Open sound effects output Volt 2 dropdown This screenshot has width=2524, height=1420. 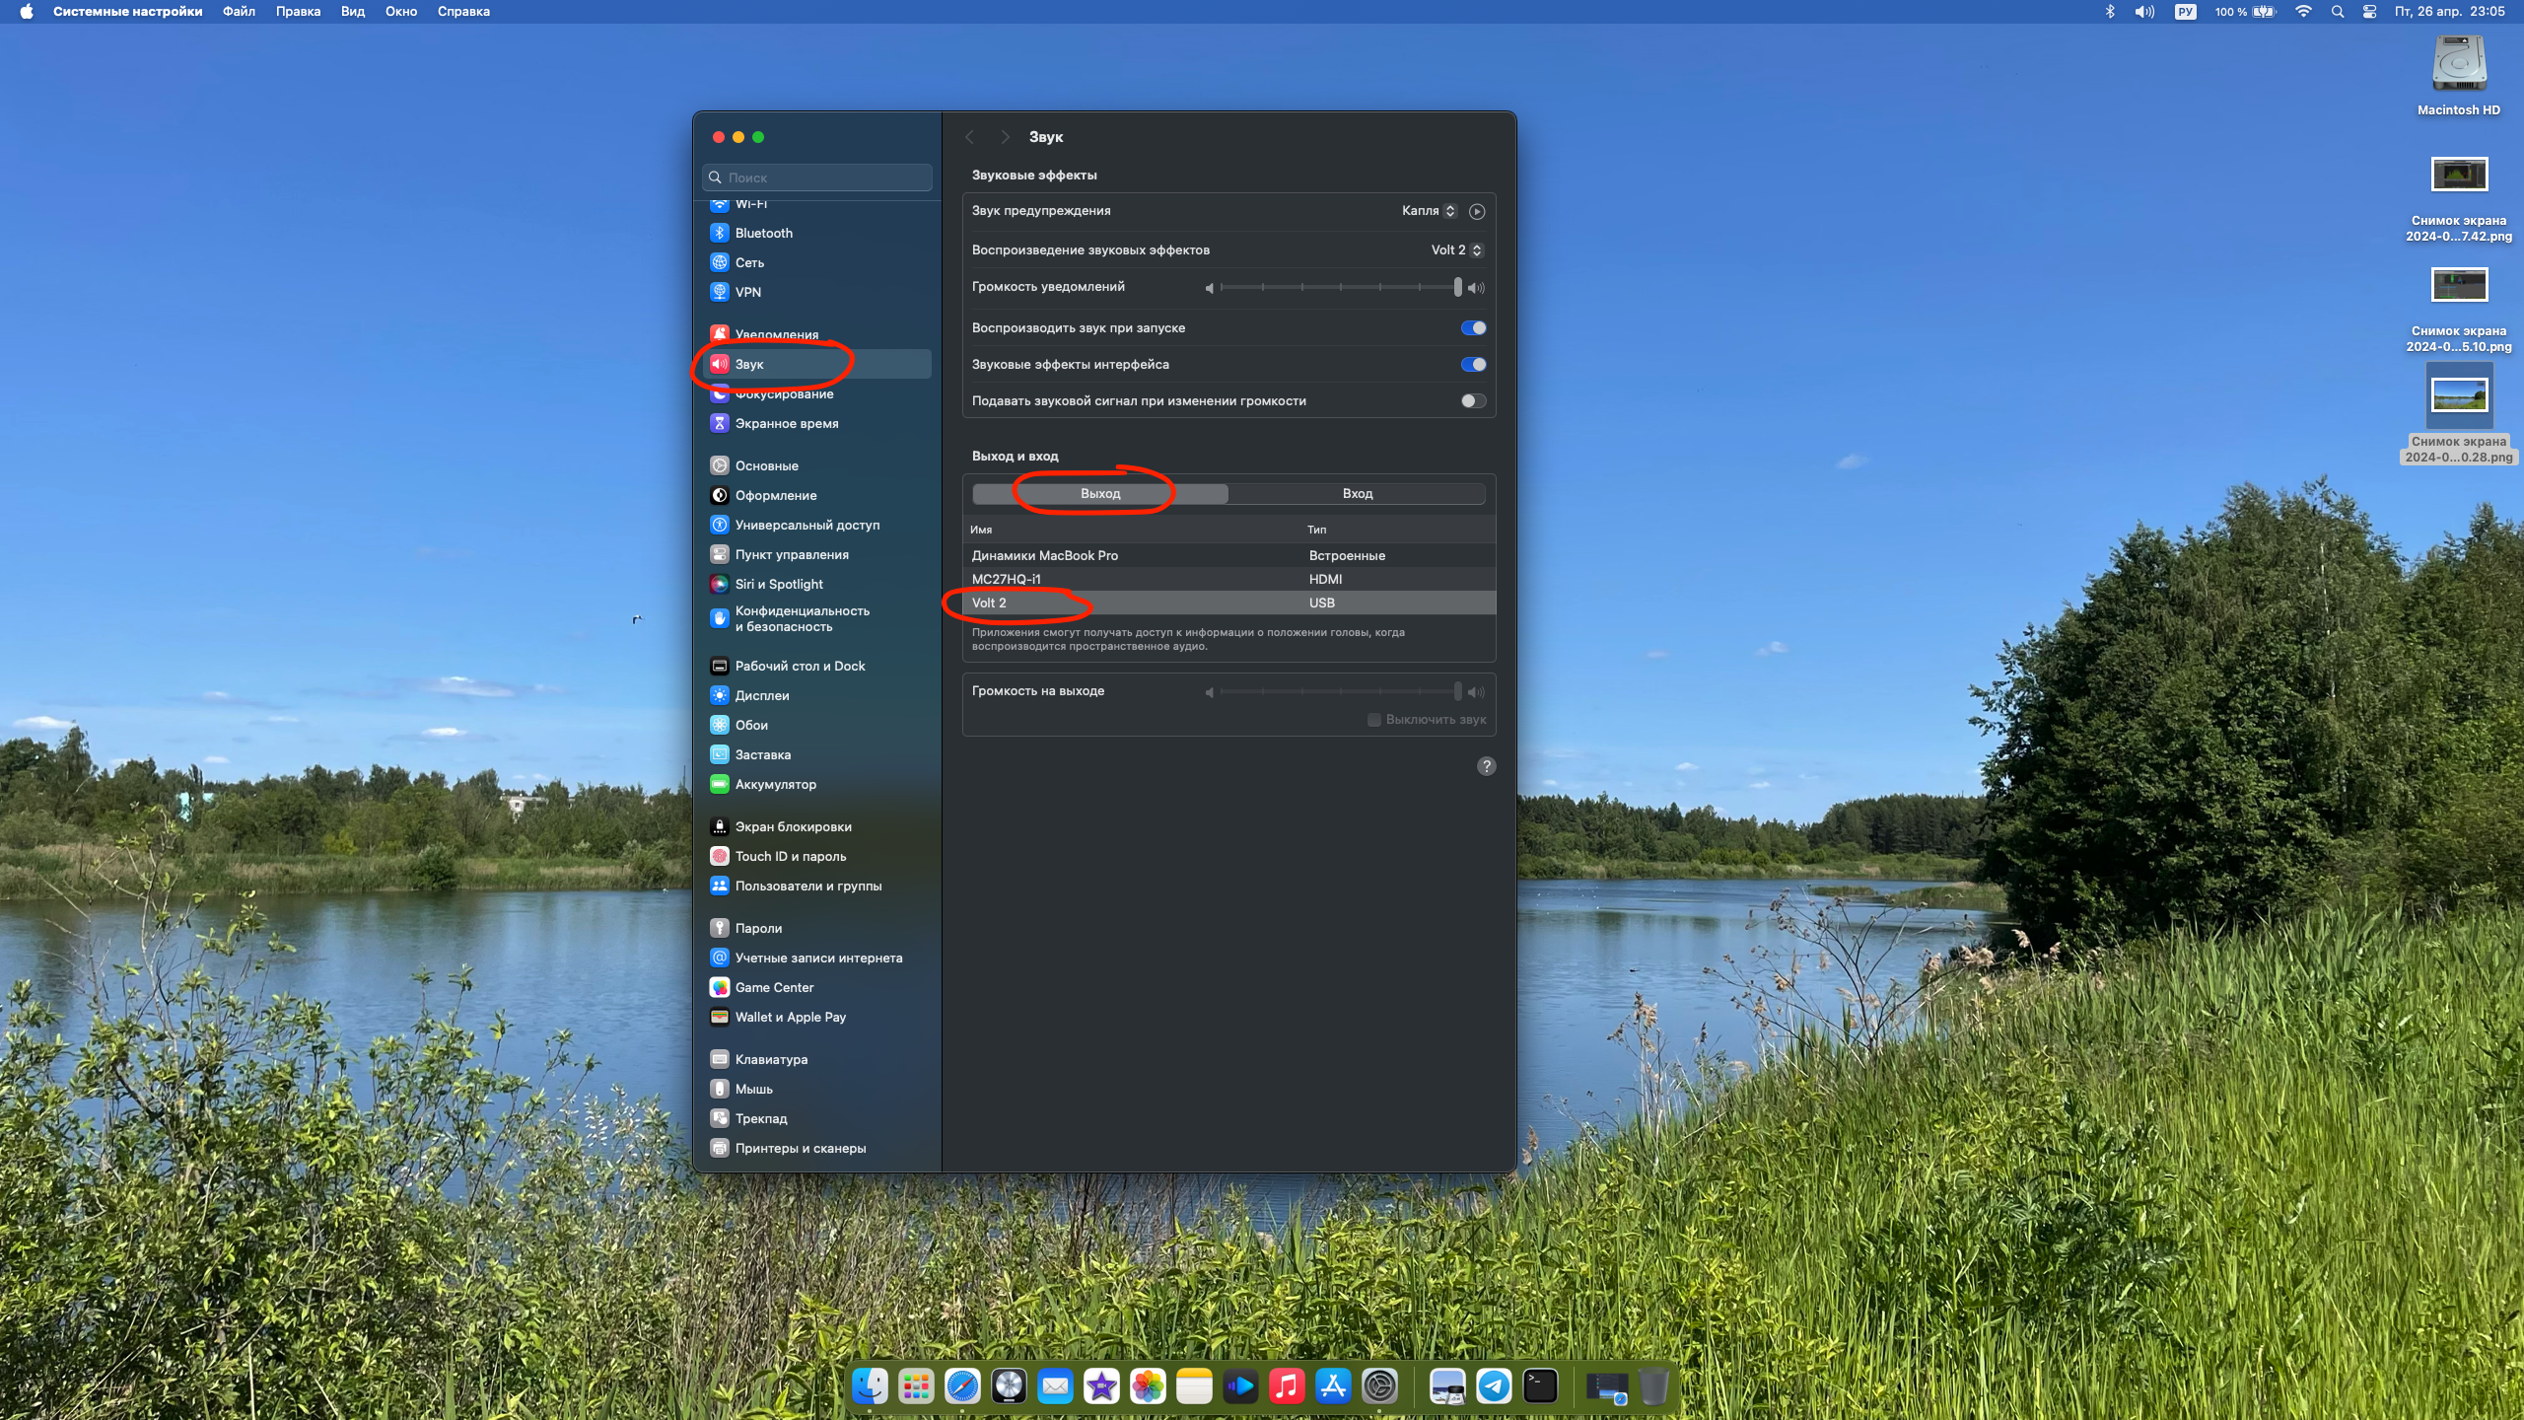tap(1456, 250)
